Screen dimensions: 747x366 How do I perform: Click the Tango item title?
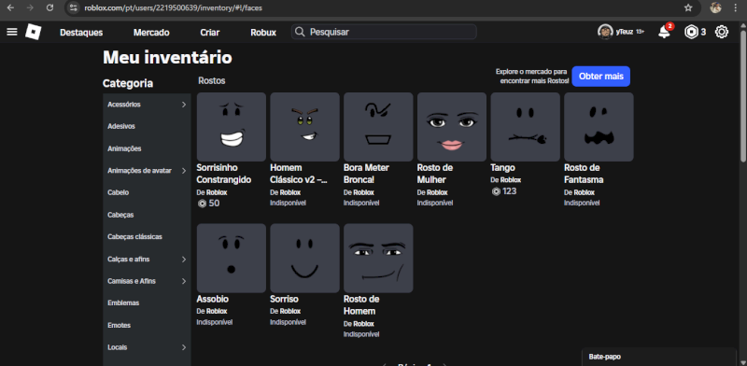pos(502,168)
